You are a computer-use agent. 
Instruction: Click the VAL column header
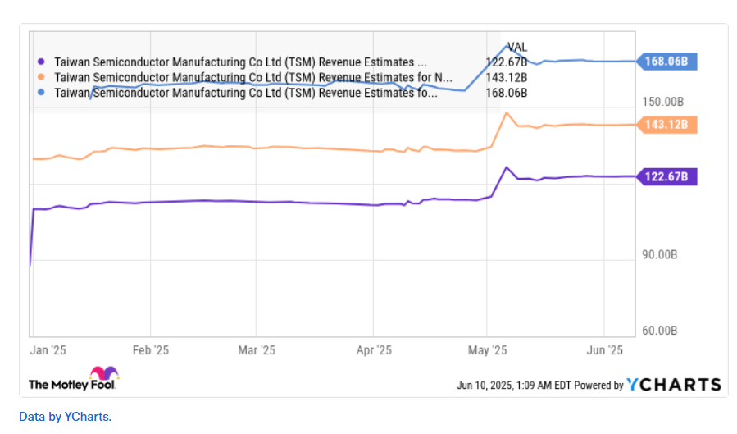point(517,47)
